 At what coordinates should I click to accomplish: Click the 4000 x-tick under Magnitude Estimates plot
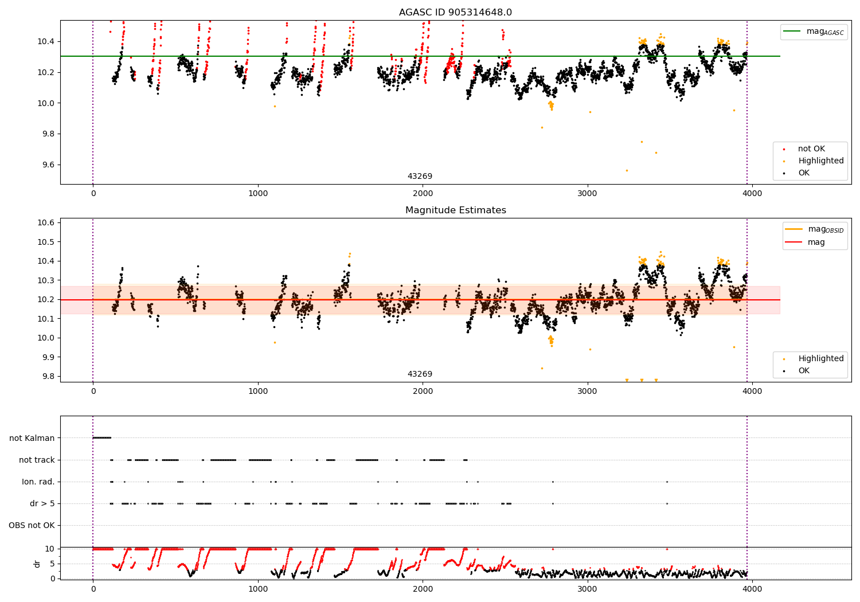coord(752,392)
